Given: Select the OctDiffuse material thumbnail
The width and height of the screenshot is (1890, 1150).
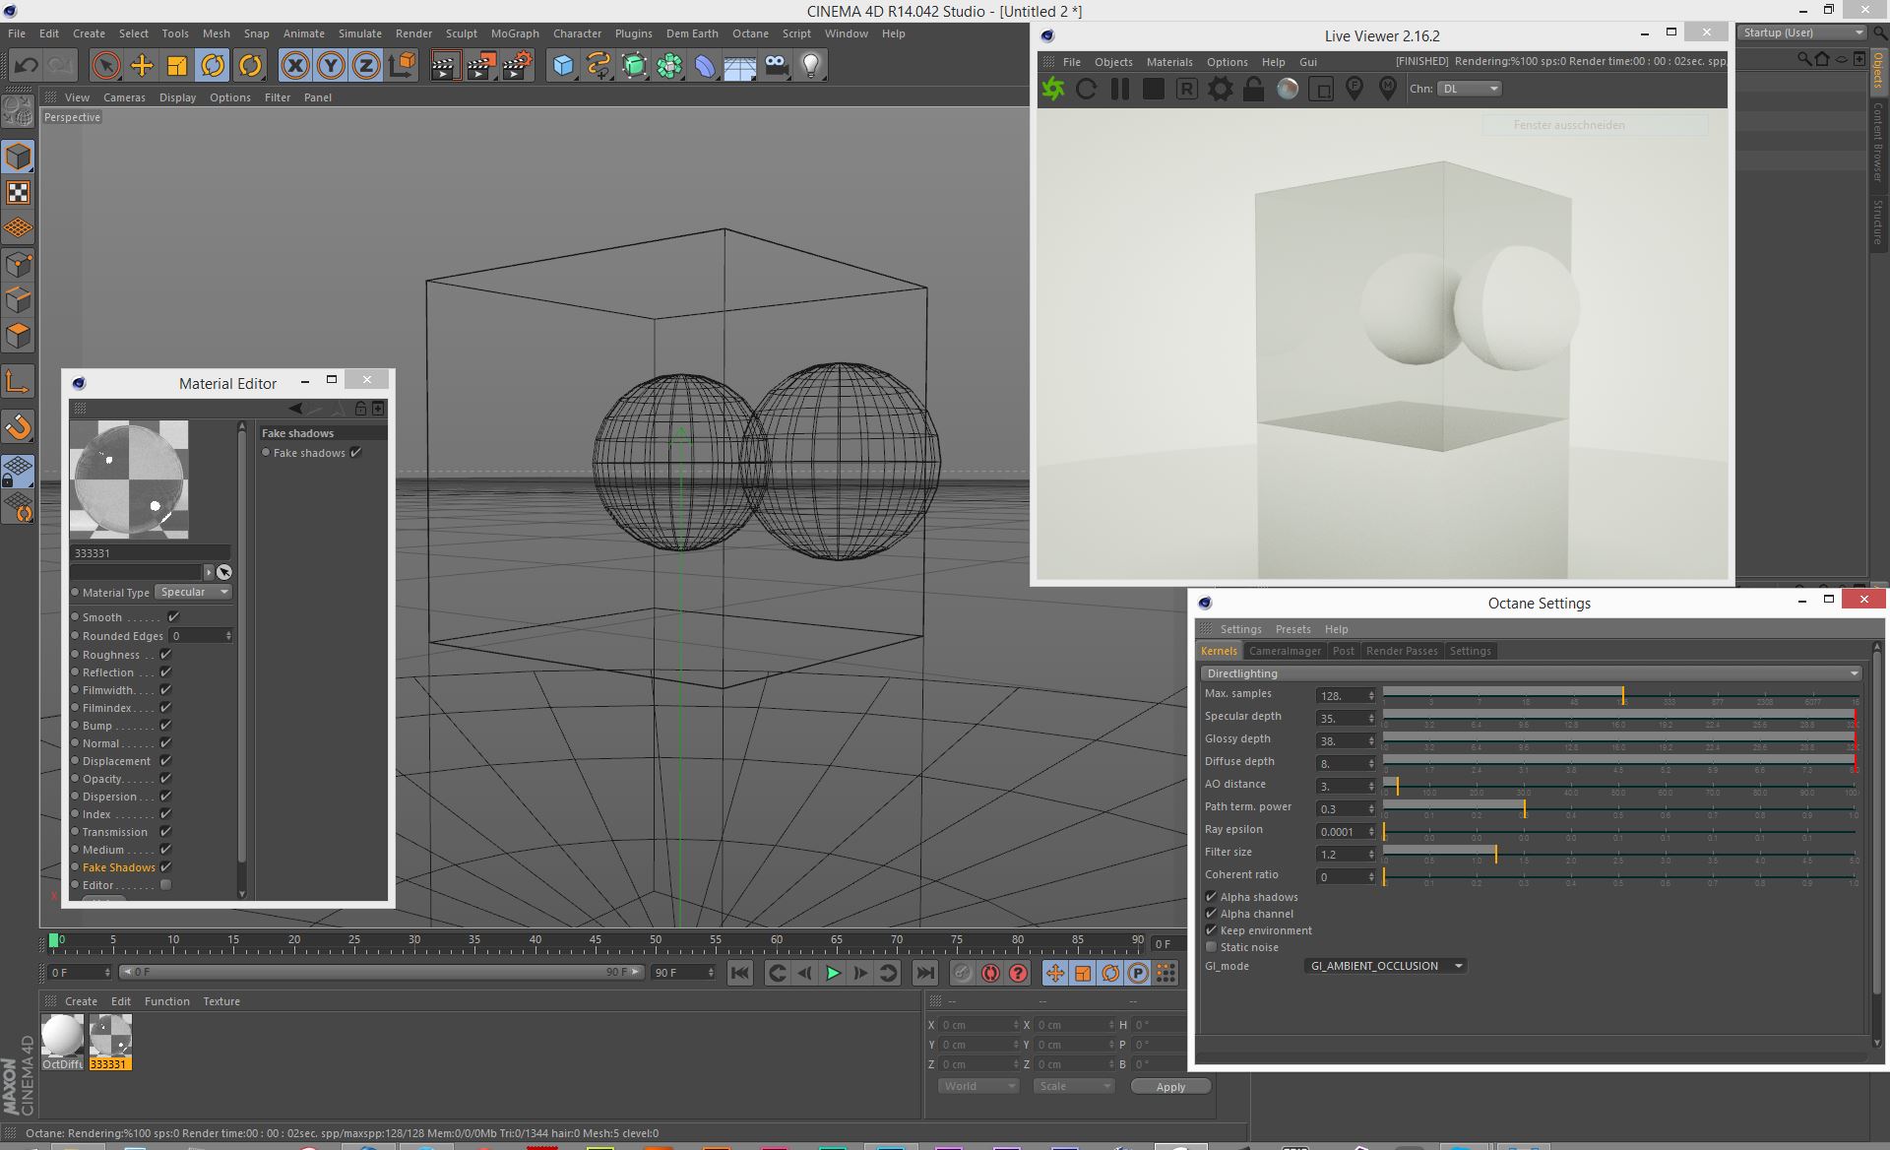Looking at the screenshot, I should pos(62,1036).
